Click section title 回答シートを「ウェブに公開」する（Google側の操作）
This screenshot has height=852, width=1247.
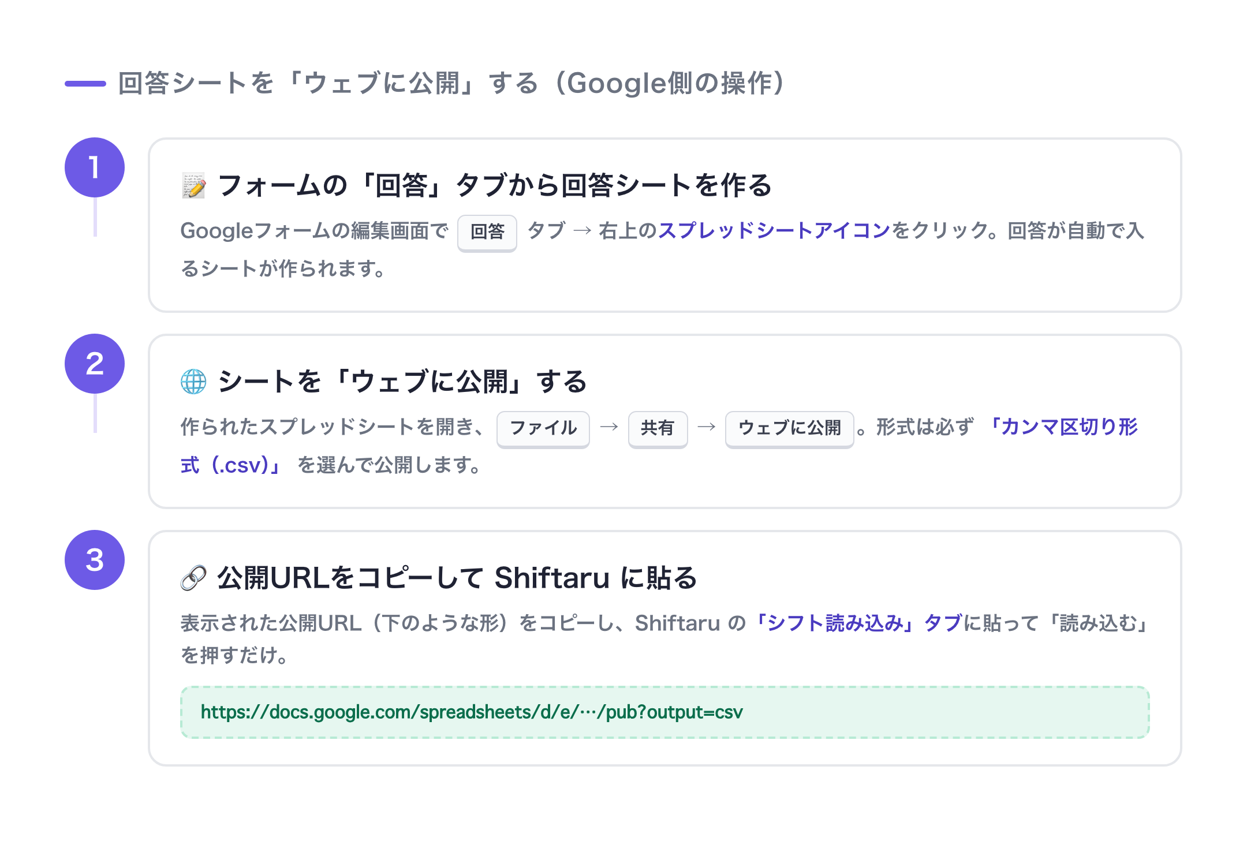tap(451, 84)
